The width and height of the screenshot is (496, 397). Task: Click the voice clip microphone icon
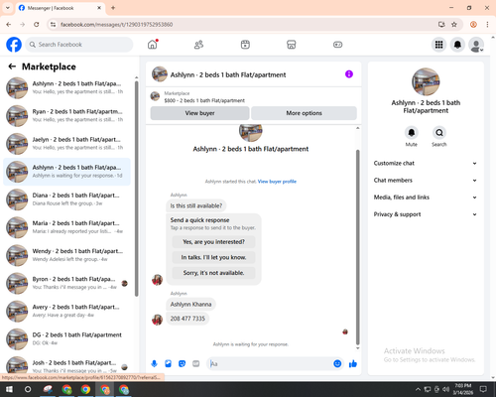tap(154, 364)
